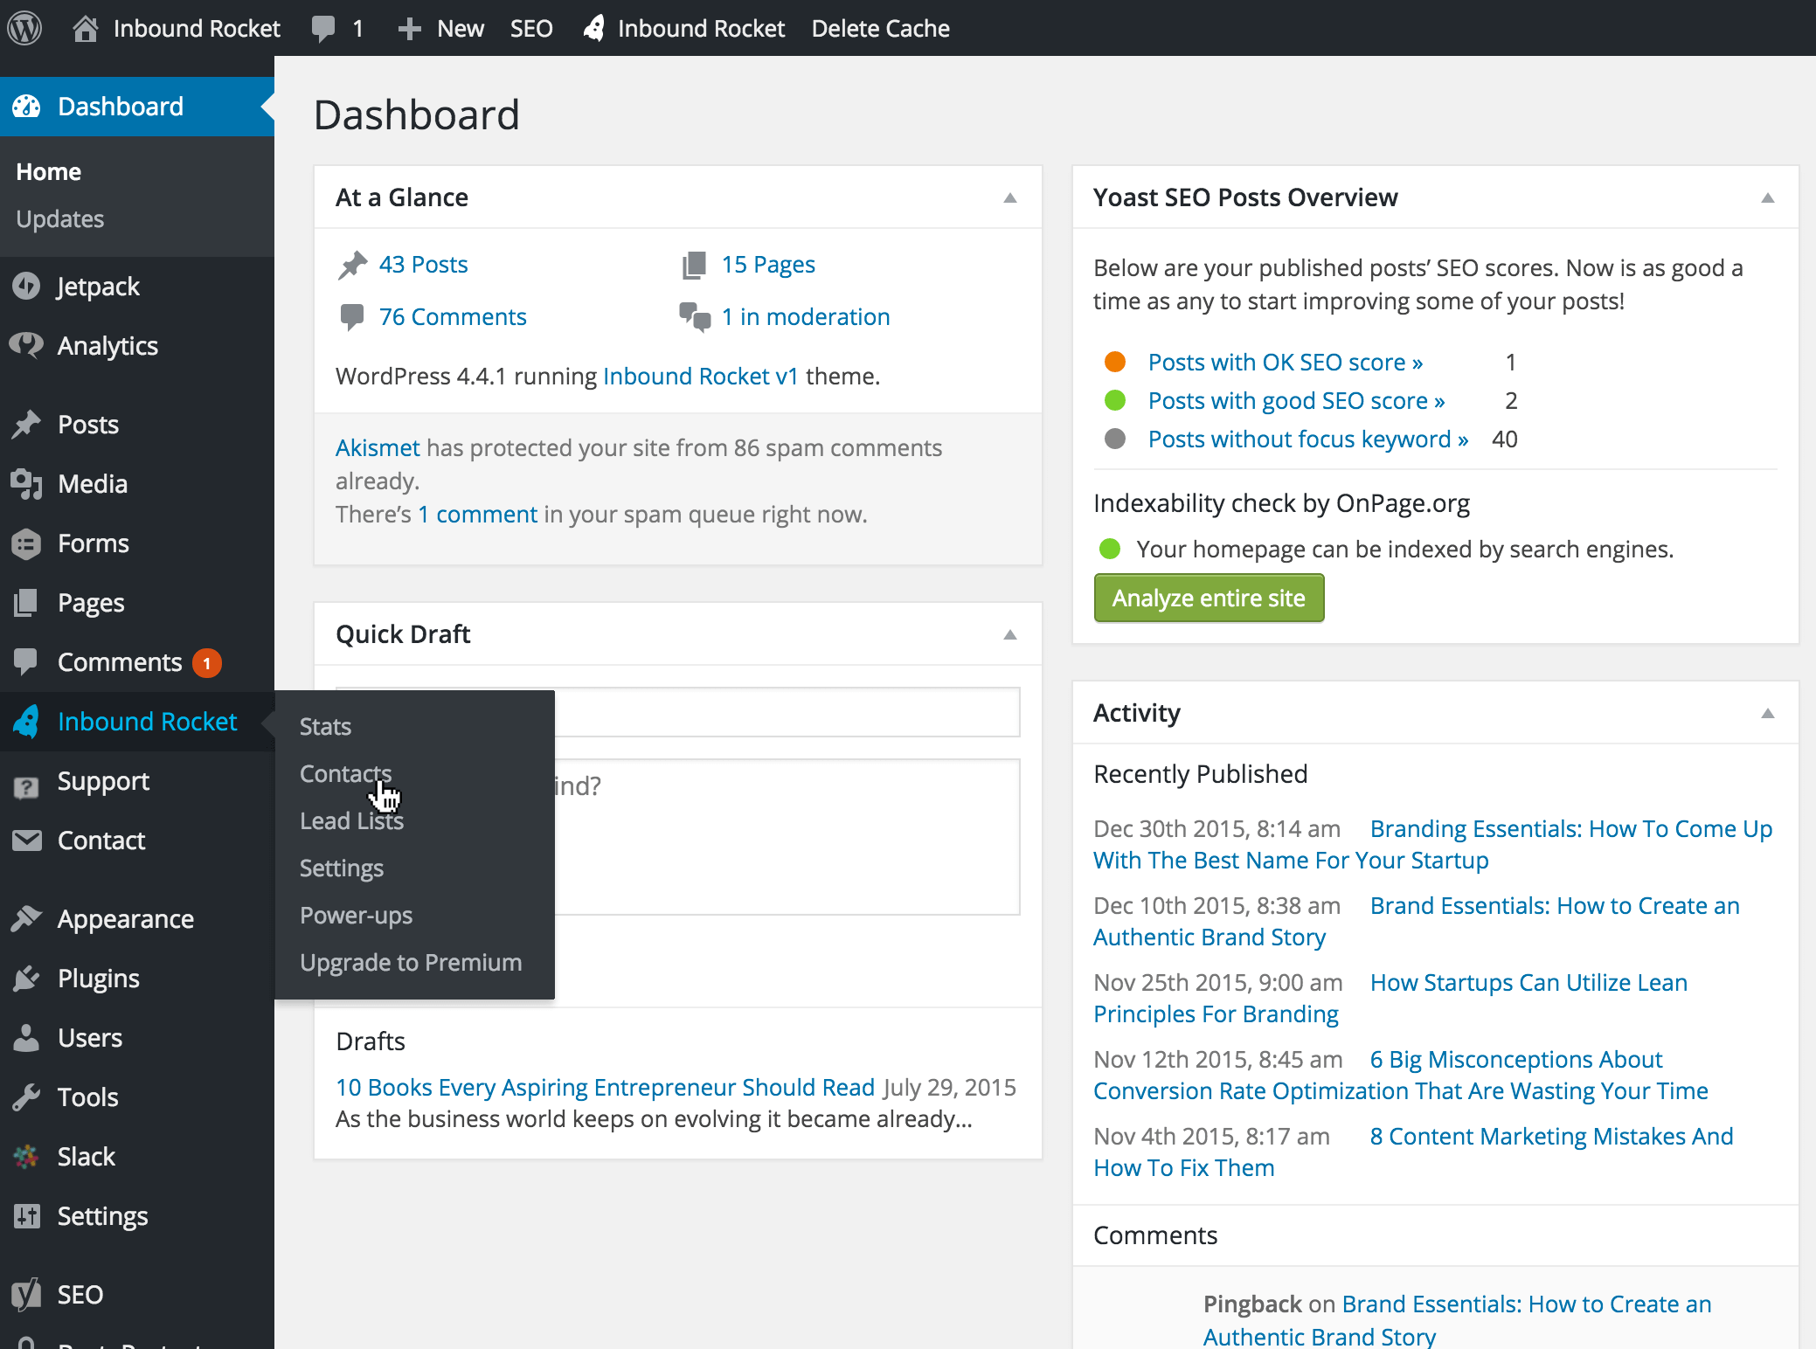The image size is (1816, 1349).
Task: Collapse the At a Glance panel
Action: pos(1010,197)
